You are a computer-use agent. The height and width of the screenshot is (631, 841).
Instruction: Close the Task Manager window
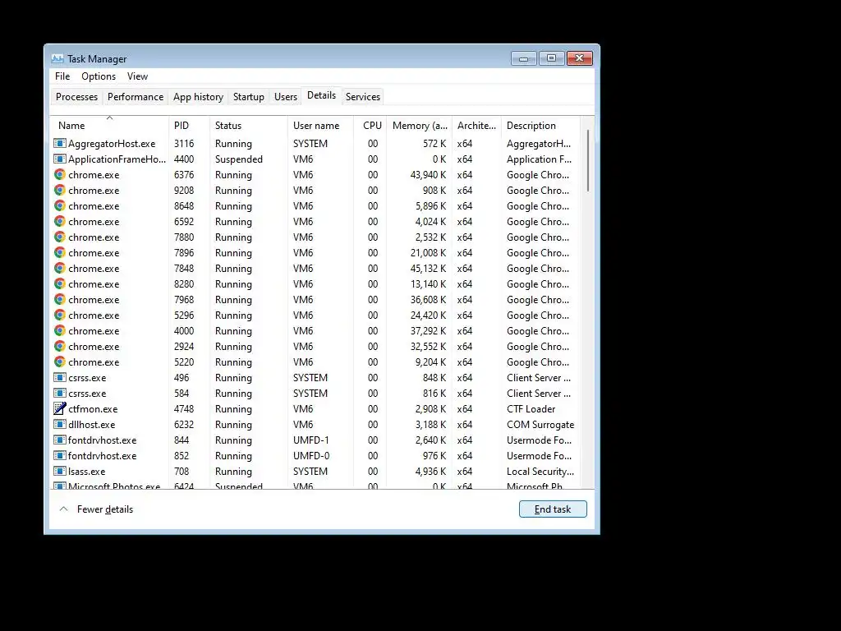pyautogui.click(x=580, y=58)
